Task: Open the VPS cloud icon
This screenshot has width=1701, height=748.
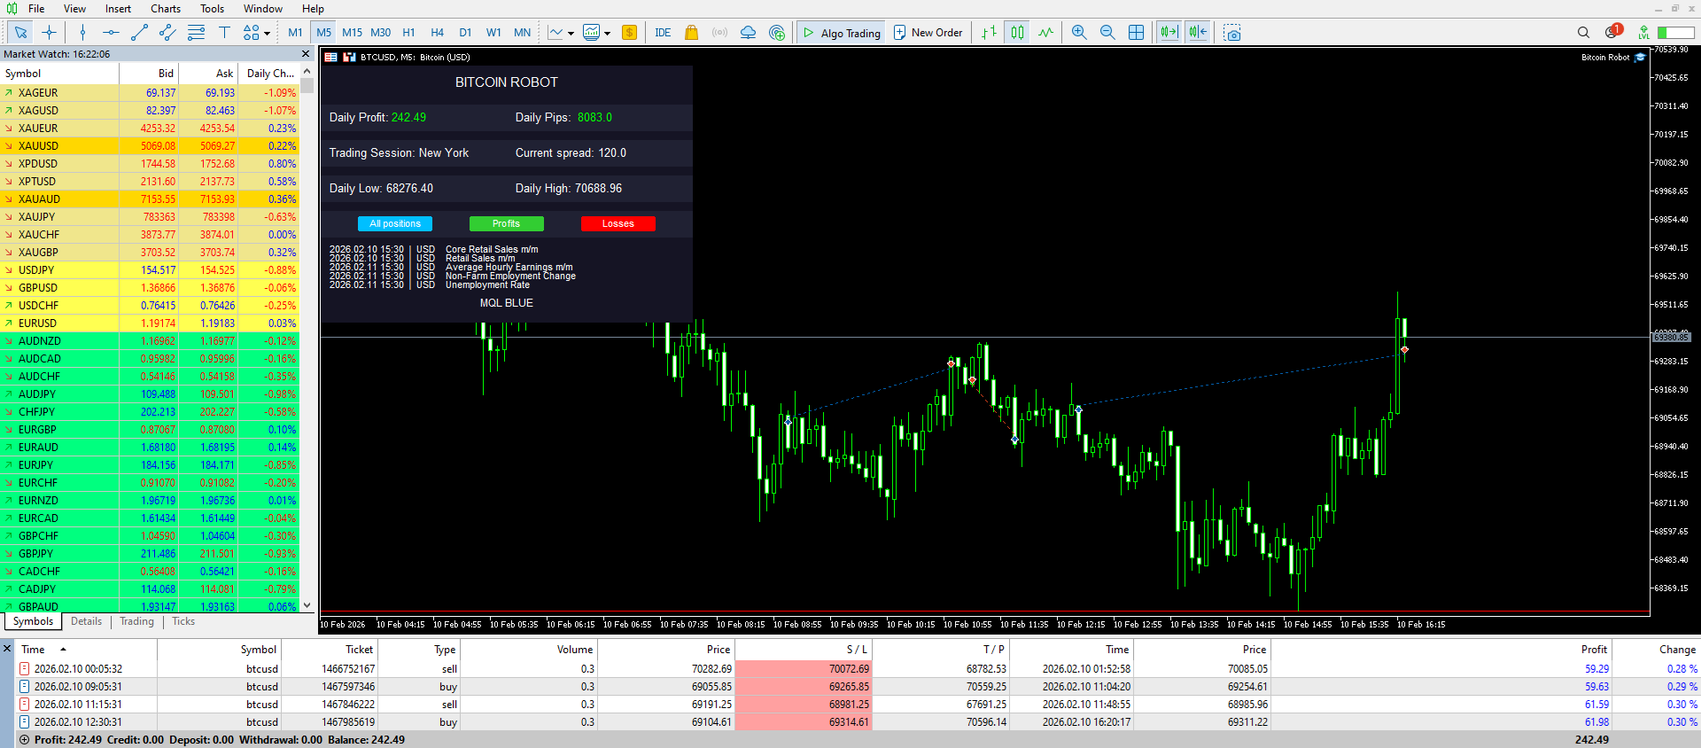Action: coord(748,33)
